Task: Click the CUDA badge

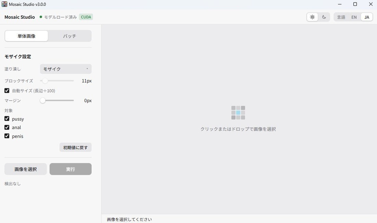Action: (x=86, y=17)
